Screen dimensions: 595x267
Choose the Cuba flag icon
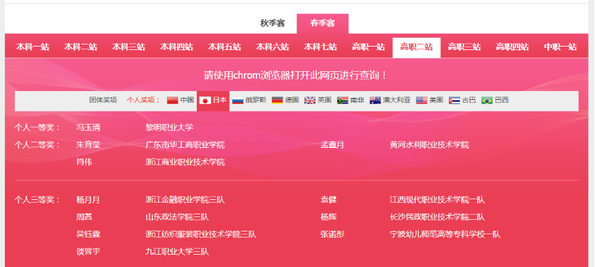[x=454, y=101]
